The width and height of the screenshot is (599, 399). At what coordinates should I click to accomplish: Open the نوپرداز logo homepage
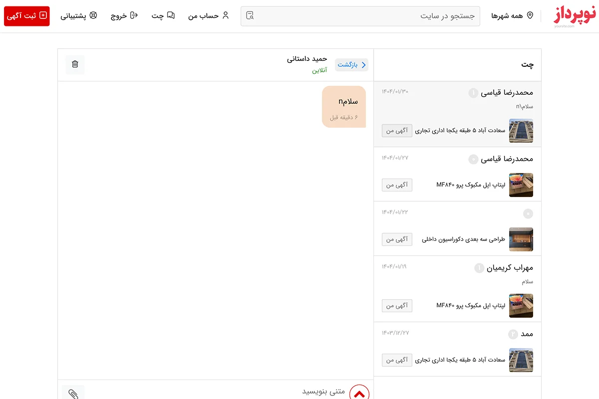tap(575, 15)
